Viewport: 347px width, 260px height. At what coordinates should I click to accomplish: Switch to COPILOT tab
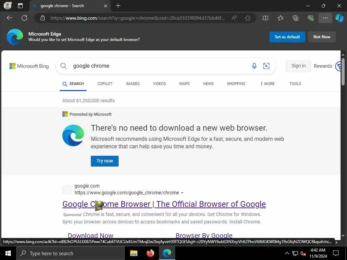pyautogui.click(x=105, y=84)
